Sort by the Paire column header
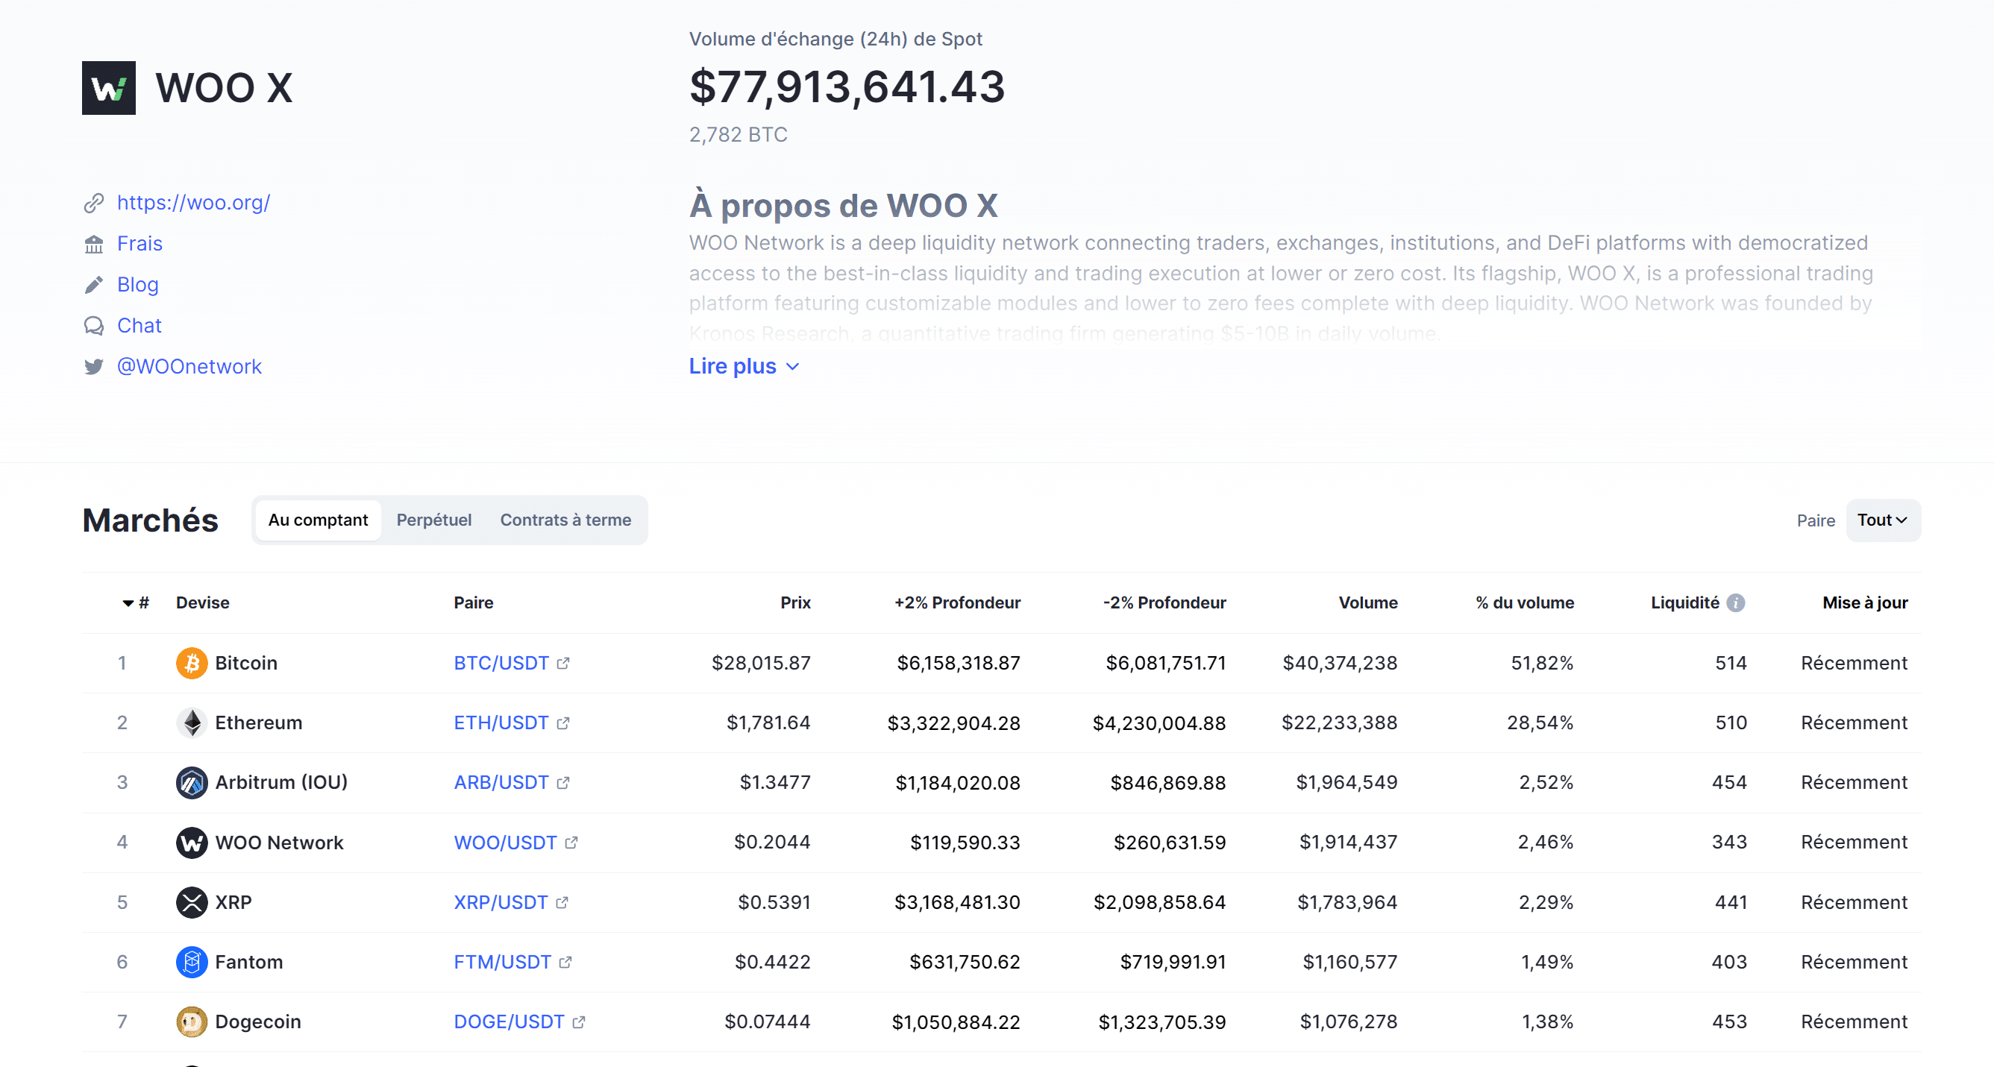The image size is (1994, 1067). pyautogui.click(x=473, y=602)
